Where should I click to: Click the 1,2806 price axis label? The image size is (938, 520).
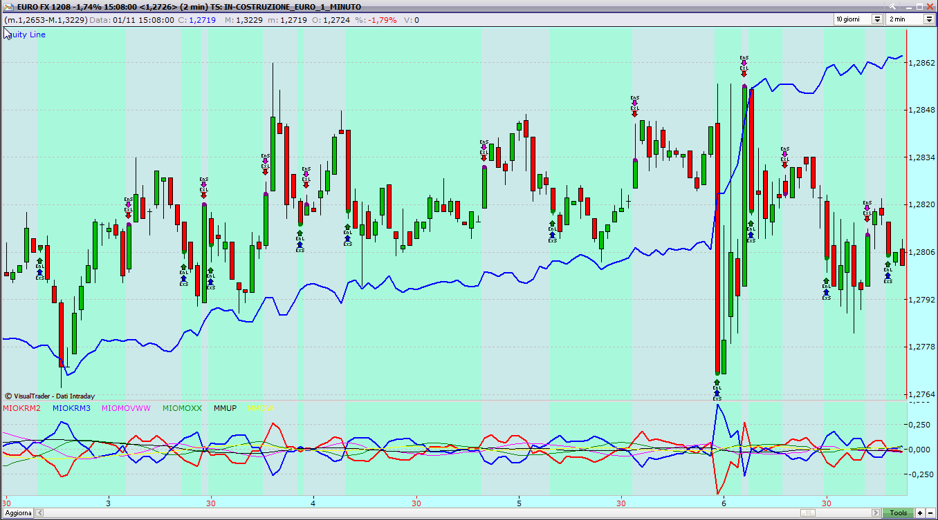point(923,252)
